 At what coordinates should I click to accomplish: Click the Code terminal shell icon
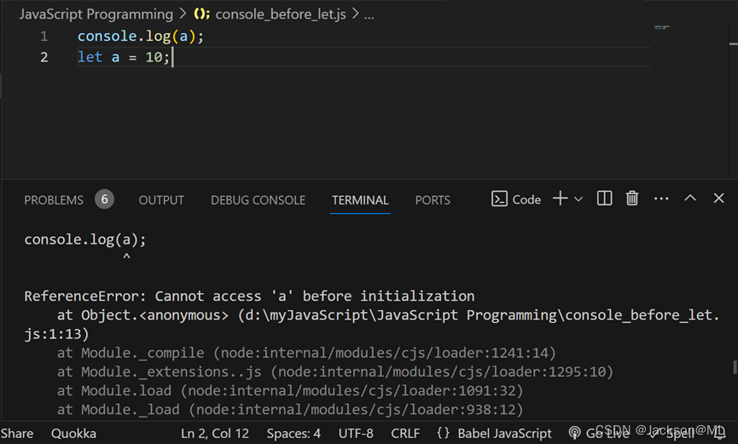pyautogui.click(x=500, y=199)
